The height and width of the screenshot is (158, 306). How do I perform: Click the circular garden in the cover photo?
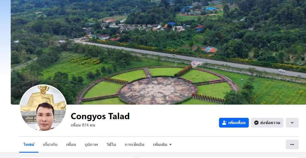pyautogui.click(x=158, y=85)
